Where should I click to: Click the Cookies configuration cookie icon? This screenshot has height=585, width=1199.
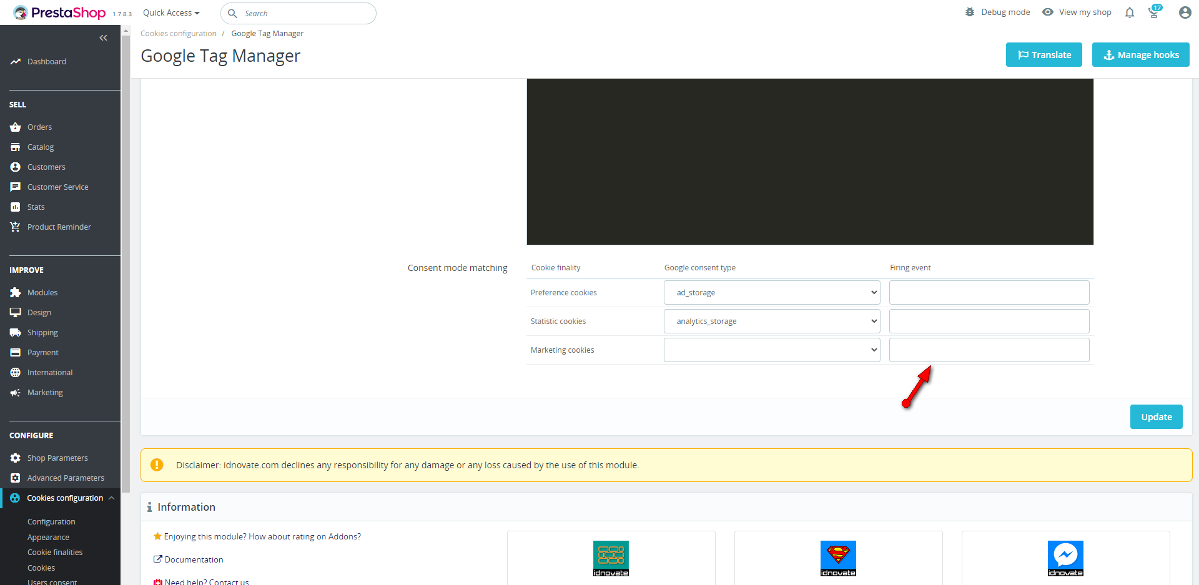click(x=15, y=498)
